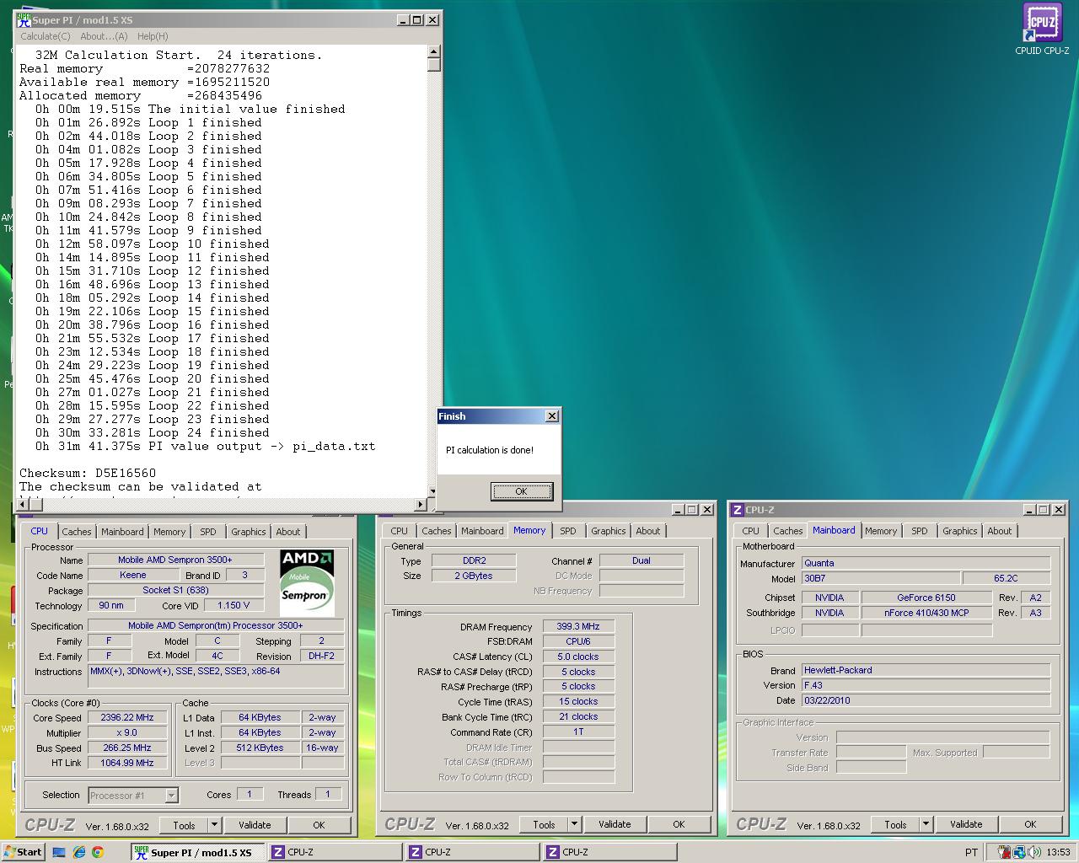Click the Core Speed value 2396.22 MHz
This screenshot has width=1079, height=863.
click(127, 718)
